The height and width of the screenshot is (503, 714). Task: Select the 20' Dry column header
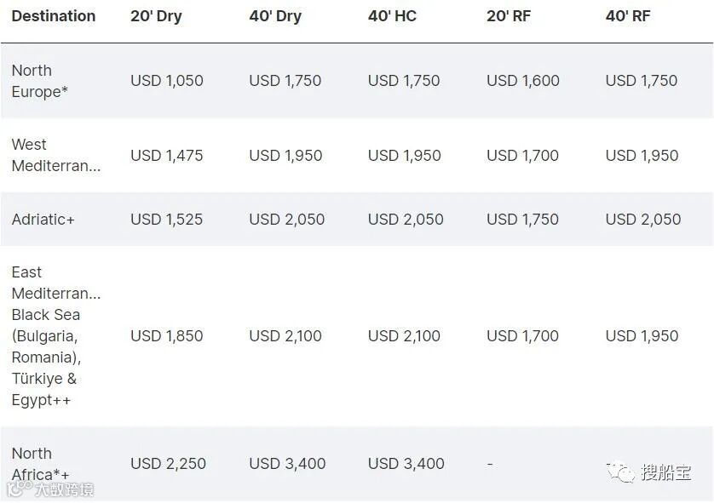point(156,16)
